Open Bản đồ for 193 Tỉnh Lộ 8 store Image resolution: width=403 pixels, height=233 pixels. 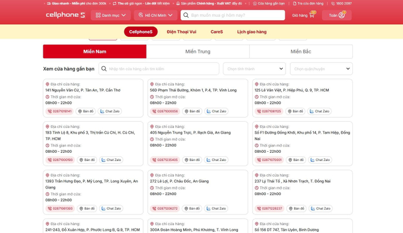pyautogui.click(x=87, y=160)
